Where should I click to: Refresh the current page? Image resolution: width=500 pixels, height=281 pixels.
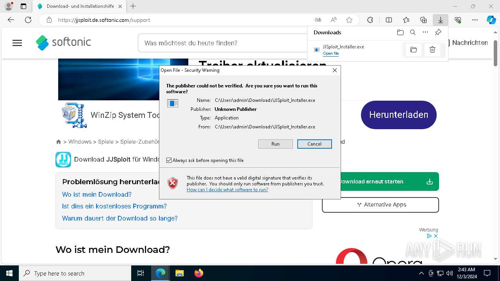[28, 20]
